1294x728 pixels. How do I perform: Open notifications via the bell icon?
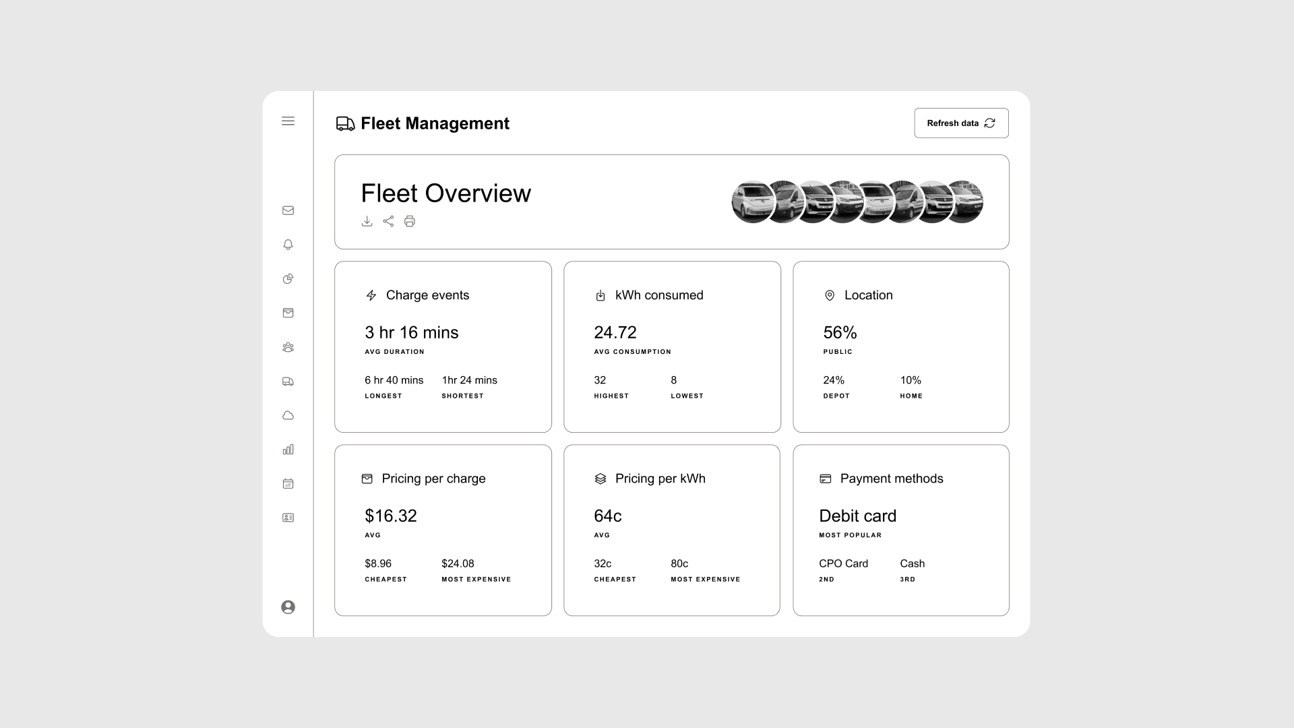[x=288, y=245]
